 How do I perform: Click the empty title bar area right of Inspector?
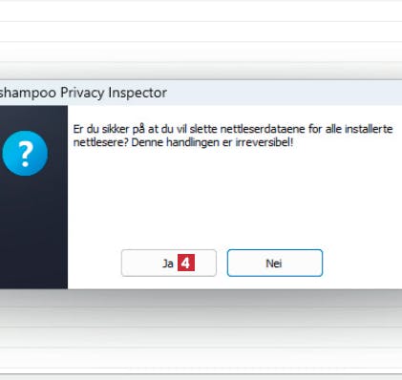tap(284, 93)
